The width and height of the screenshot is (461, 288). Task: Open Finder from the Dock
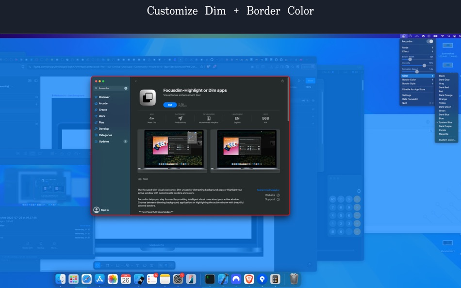click(x=61, y=279)
